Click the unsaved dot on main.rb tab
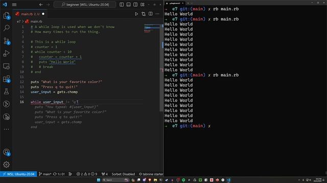This screenshot has width=327, height=183. pos(43,14)
